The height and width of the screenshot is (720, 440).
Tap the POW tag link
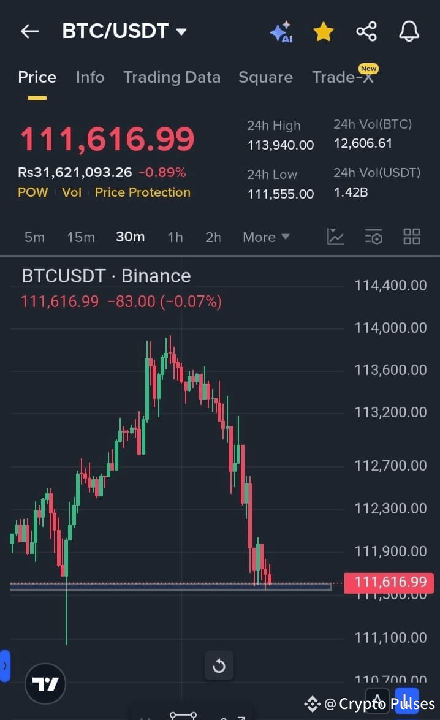[x=32, y=192]
